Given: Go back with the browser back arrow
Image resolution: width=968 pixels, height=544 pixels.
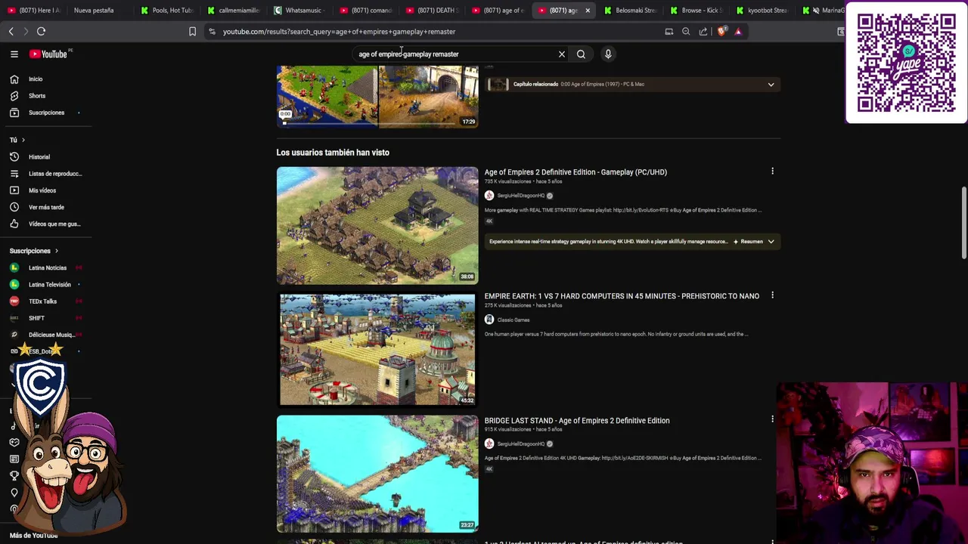Looking at the screenshot, I should (11, 31).
